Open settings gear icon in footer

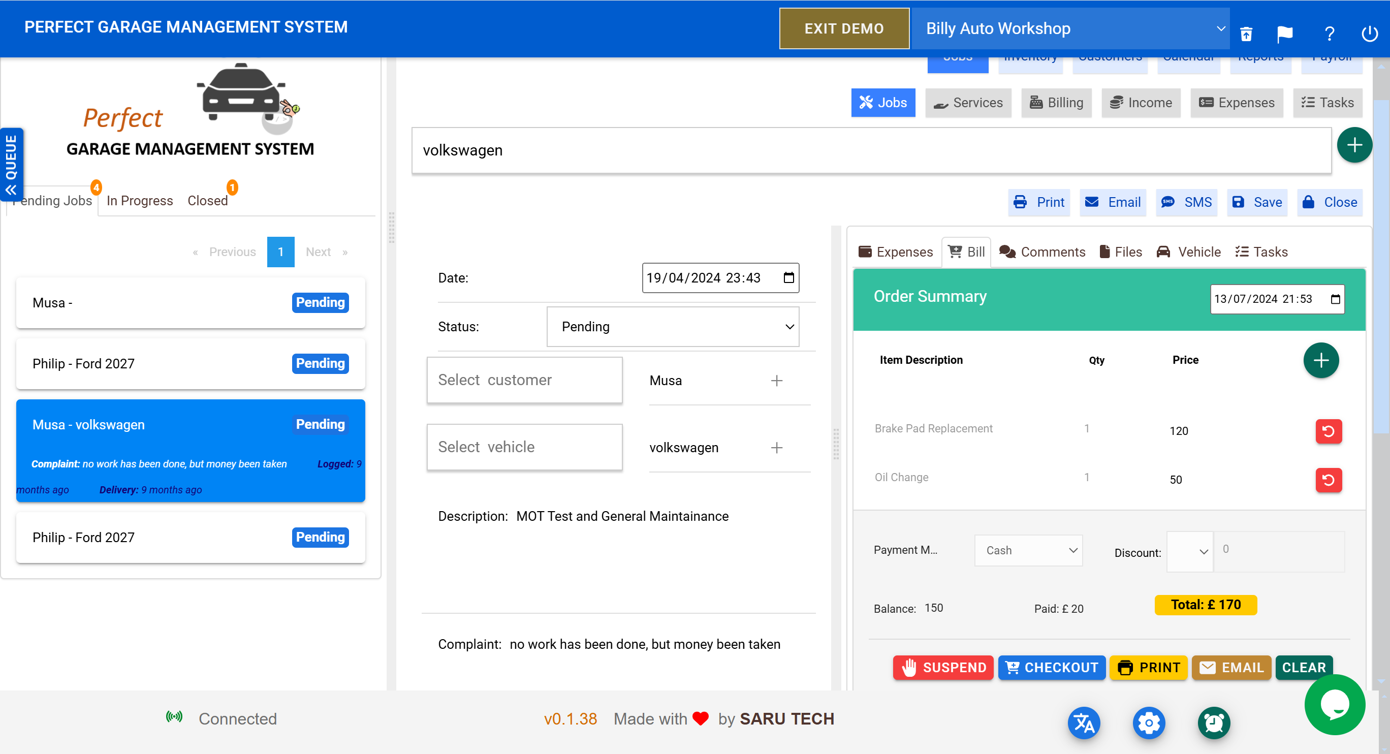[1149, 723]
